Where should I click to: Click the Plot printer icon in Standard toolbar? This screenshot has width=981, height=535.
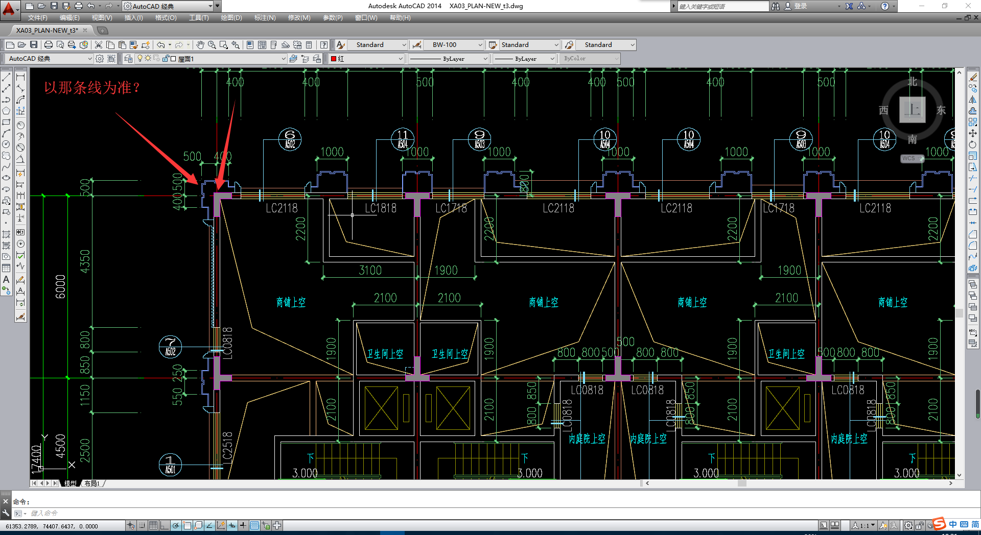pos(49,45)
